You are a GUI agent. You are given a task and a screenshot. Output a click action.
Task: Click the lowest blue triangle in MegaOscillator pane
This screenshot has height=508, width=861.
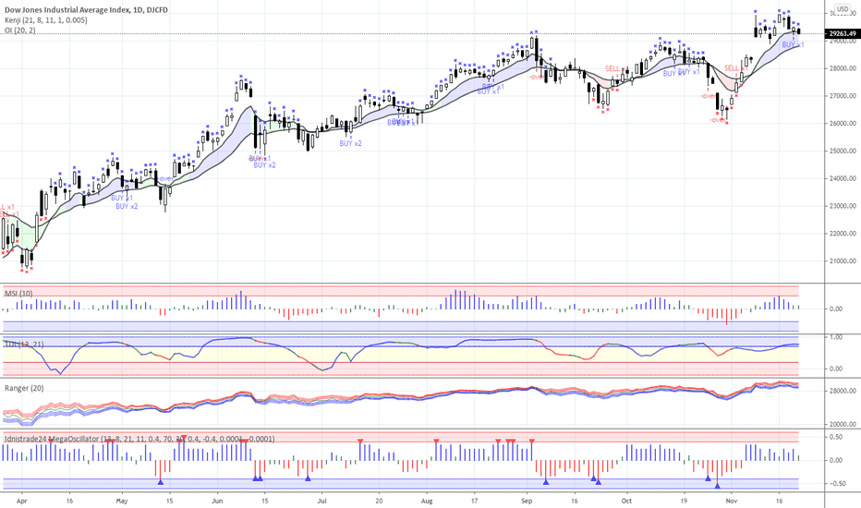(x=717, y=486)
